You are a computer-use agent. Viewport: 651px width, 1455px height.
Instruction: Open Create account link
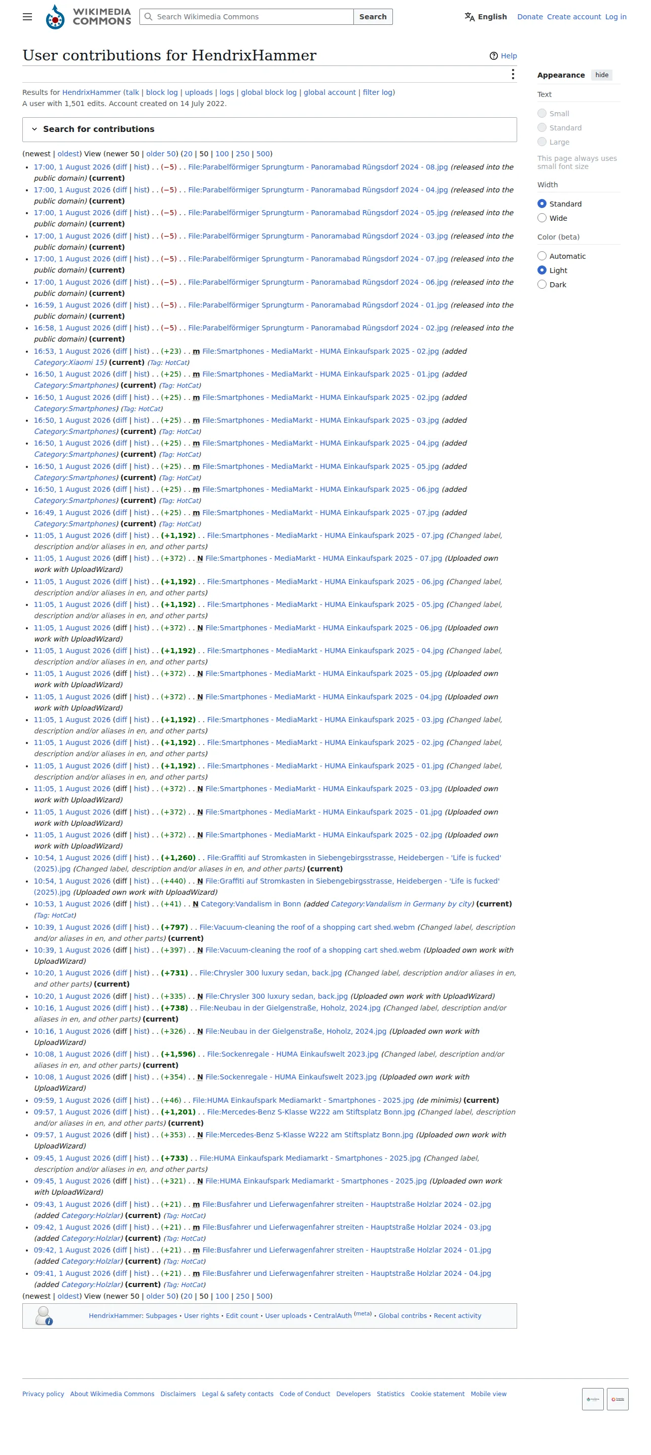click(574, 17)
